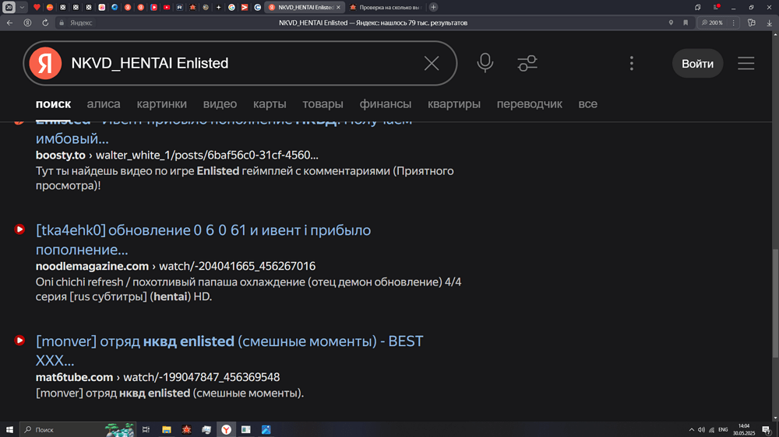Switch to the 'карты' tab
779x437 pixels.
pyautogui.click(x=270, y=104)
